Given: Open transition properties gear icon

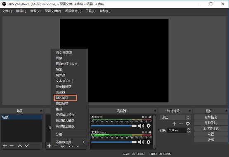Looking at the screenshot, I should click(188, 124).
